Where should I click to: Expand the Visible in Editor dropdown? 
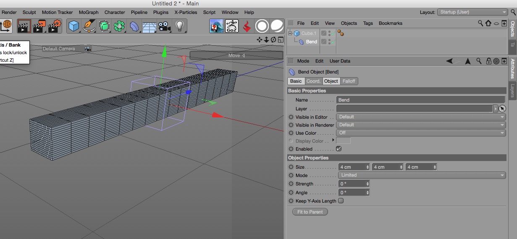tap(421, 117)
